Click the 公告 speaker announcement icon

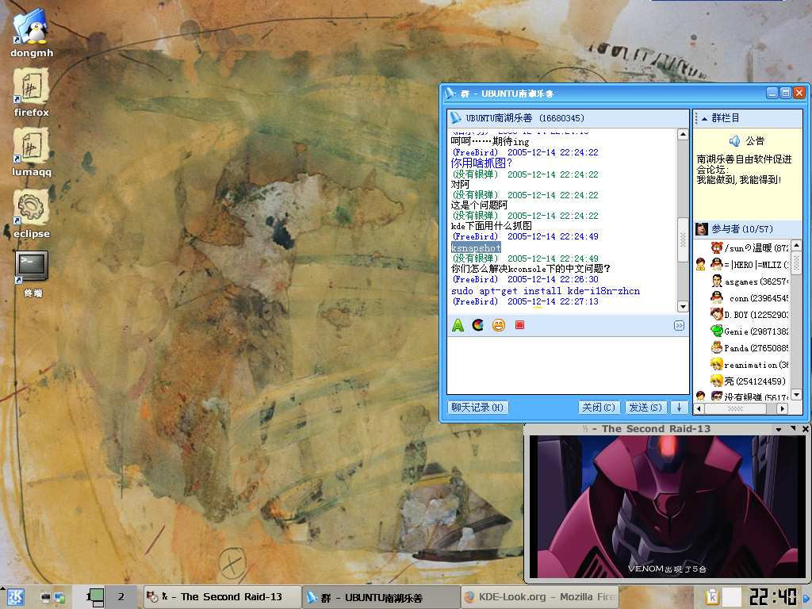(x=733, y=141)
